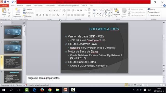This screenshot has width=166, height=93.
Task: Switch to the Vista tab
Action: coord(92,6)
